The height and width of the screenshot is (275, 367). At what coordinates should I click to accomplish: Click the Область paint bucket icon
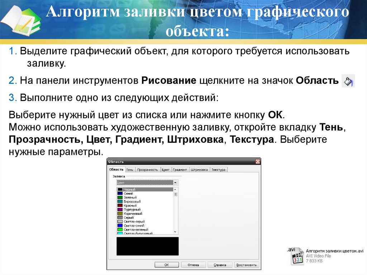click(348, 81)
